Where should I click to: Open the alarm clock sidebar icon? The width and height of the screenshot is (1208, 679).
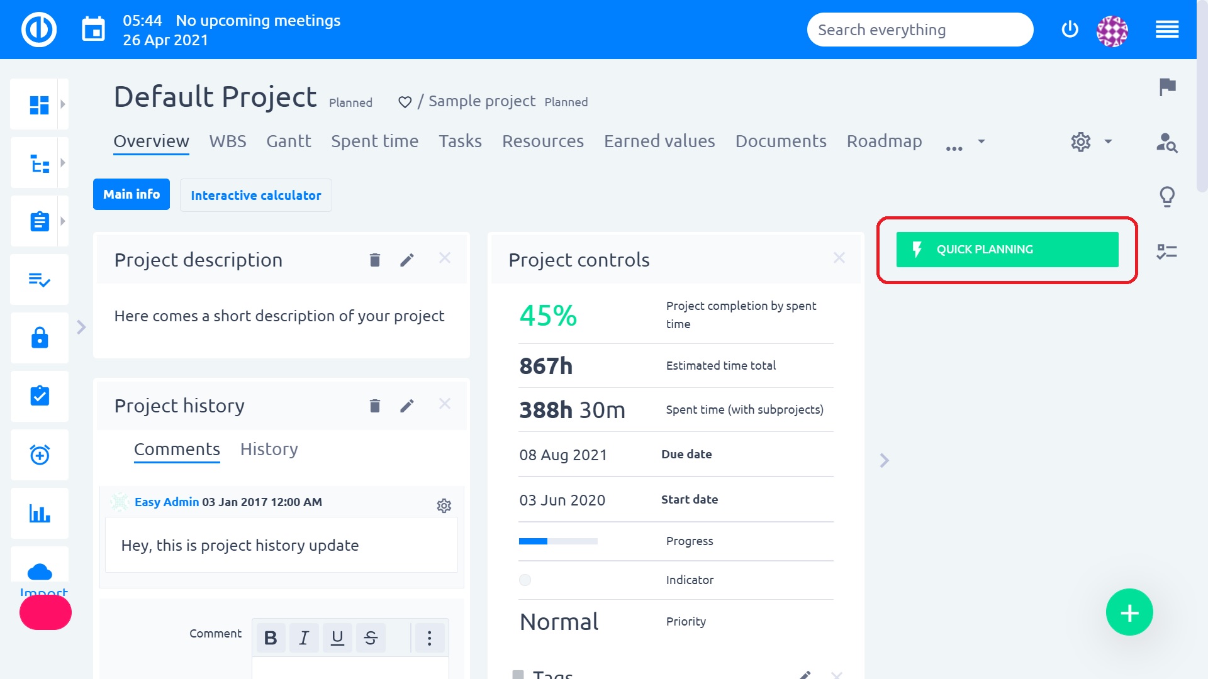[x=40, y=455]
